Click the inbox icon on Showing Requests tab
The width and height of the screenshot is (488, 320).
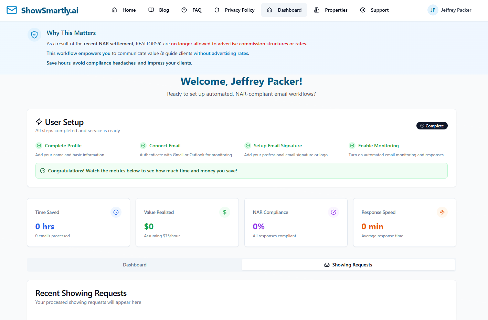click(327, 265)
